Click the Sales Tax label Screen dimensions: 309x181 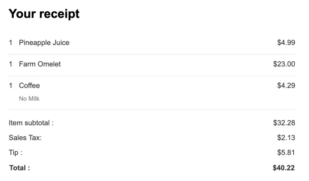(x=25, y=138)
